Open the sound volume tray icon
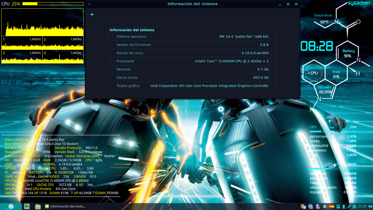The width and height of the screenshot is (373, 210). [370, 206]
